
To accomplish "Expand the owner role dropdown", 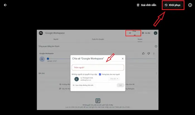I will click(x=114, y=79).
